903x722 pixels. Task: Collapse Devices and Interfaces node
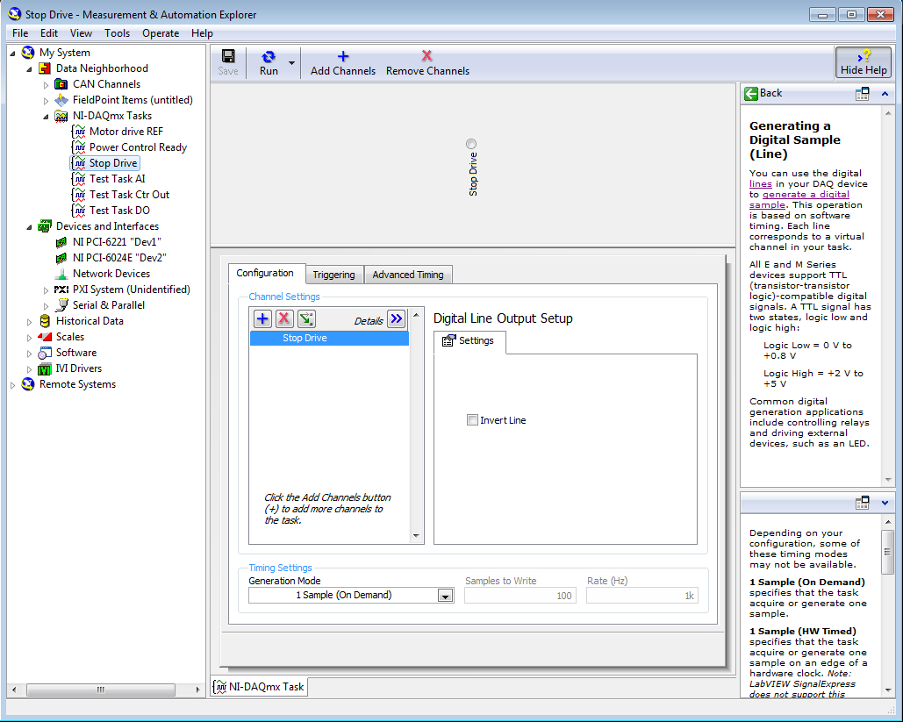[x=29, y=227]
